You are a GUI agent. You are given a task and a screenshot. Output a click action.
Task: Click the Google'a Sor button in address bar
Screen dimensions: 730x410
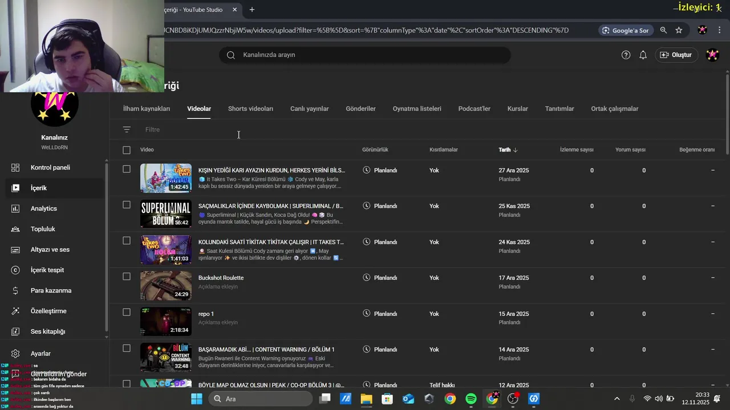coord(625,30)
